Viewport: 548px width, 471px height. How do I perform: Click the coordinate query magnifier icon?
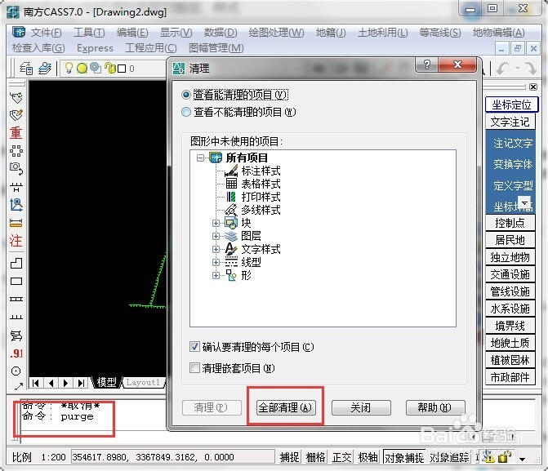coord(16,205)
